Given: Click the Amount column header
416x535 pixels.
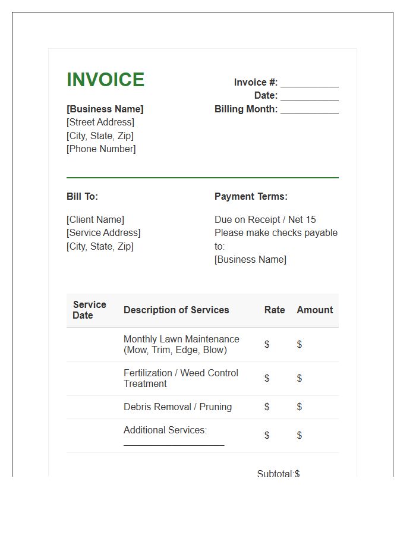Looking at the screenshot, I should point(315,310).
